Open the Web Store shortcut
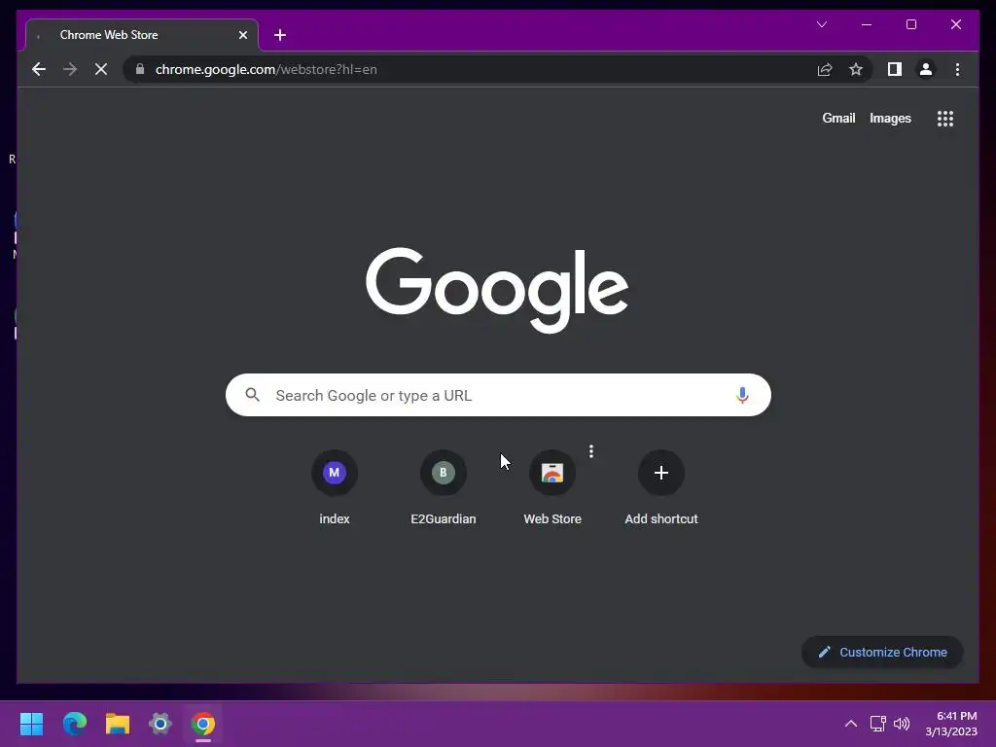Image resolution: width=996 pixels, height=747 pixels. coord(552,487)
